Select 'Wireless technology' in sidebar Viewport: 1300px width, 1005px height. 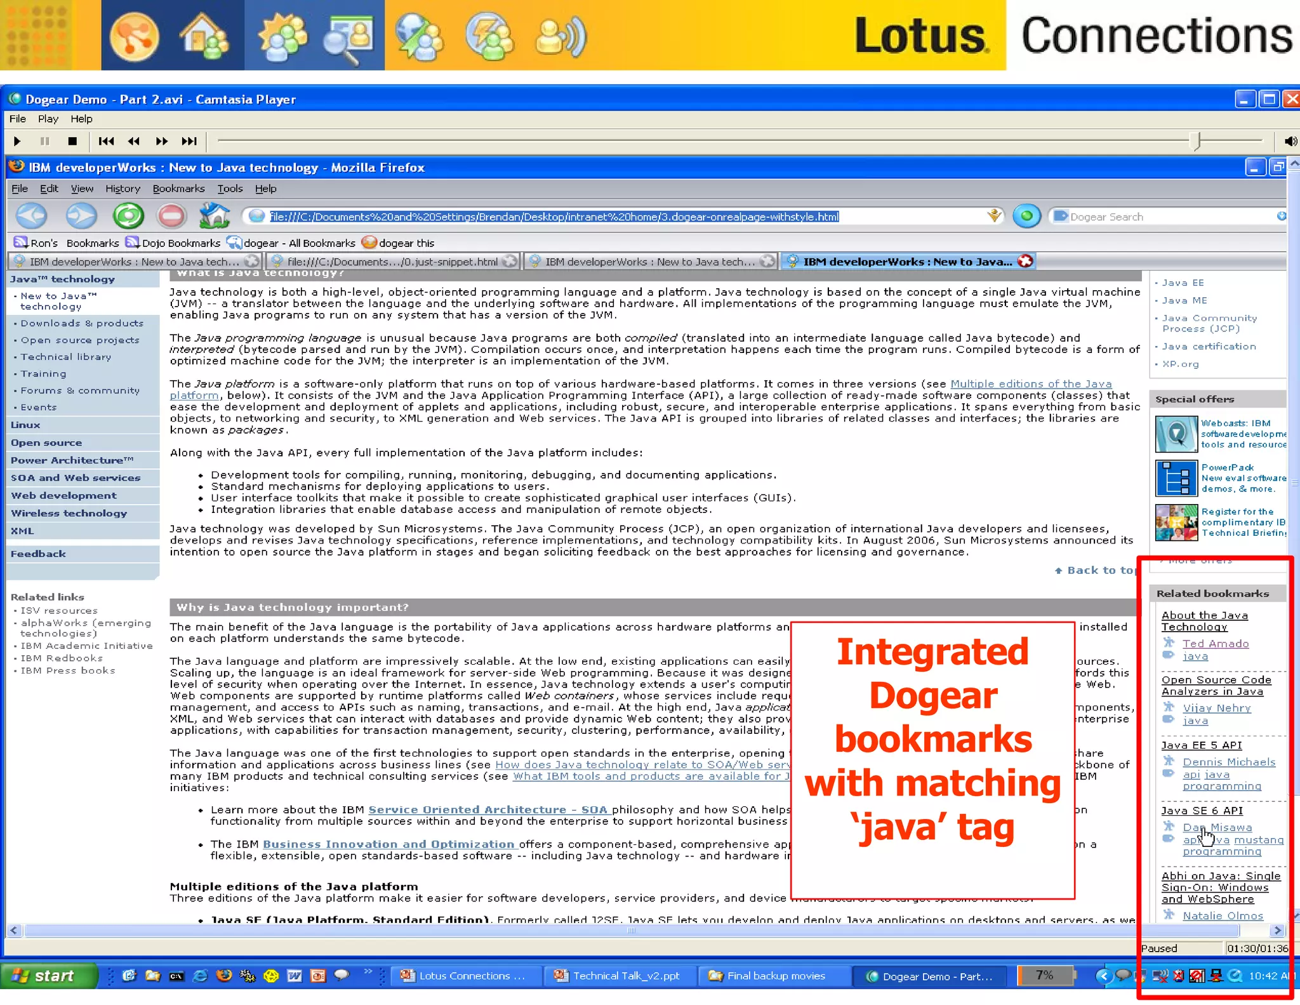[x=69, y=513]
